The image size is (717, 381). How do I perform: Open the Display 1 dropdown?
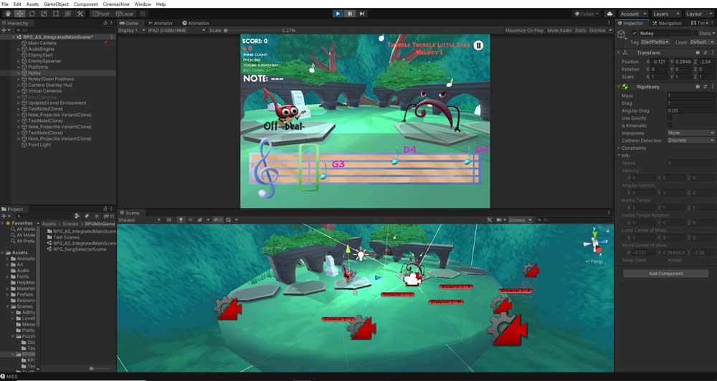pos(132,30)
